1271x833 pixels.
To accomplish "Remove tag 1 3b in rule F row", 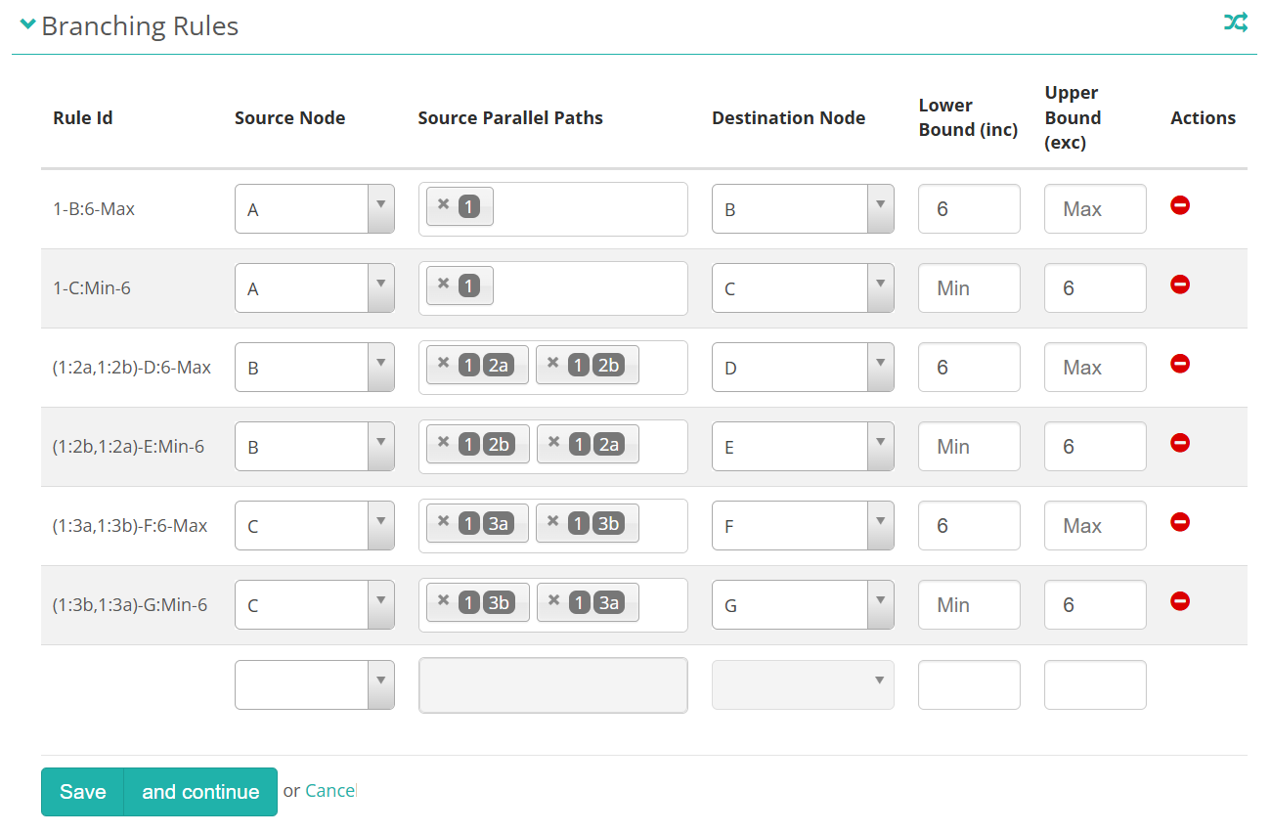I will (x=552, y=521).
